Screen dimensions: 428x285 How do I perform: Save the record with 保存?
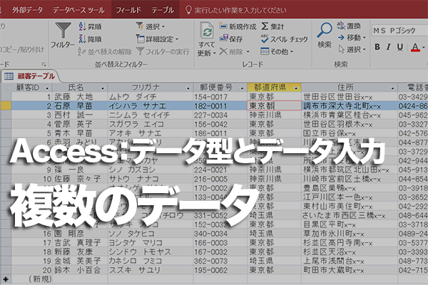[x=231, y=38]
